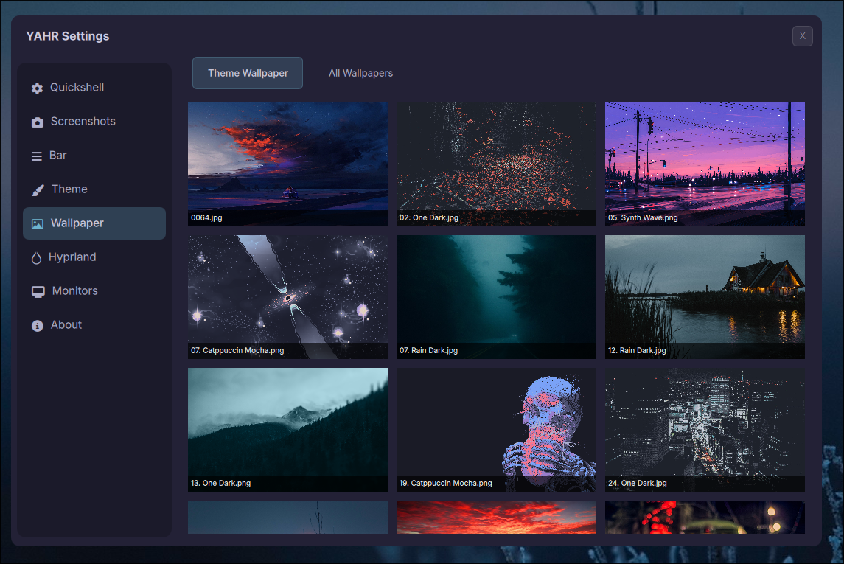Click the Quickshell gear icon
The image size is (844, 564).
37,88
